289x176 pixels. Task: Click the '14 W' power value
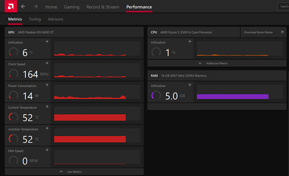(31, 96)
